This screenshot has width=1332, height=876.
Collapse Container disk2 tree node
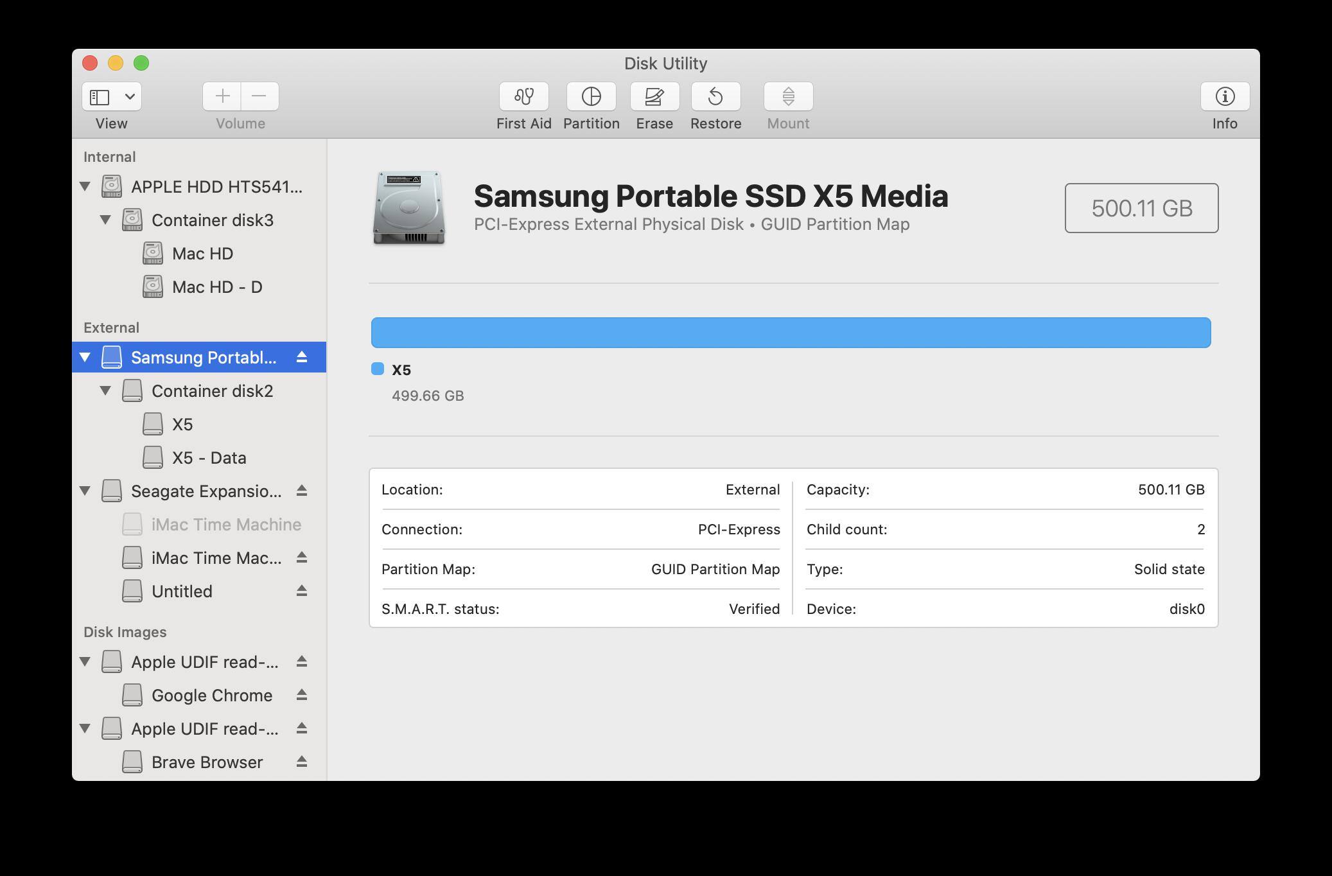[x=105, y=390]
